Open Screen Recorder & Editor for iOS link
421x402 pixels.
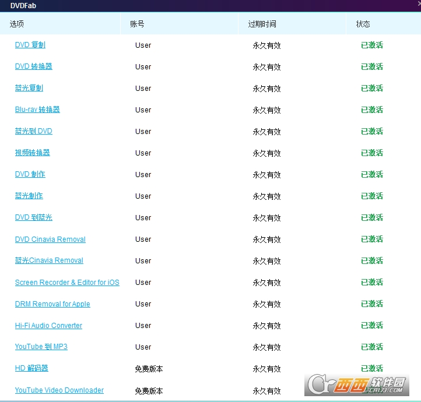[67, 282]
